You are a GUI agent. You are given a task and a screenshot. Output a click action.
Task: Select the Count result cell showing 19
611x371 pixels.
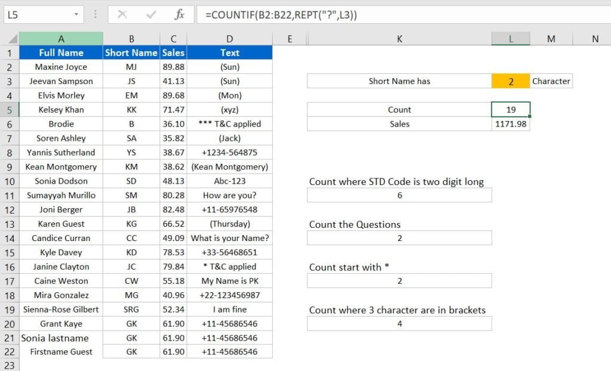(x=510, y=109)
